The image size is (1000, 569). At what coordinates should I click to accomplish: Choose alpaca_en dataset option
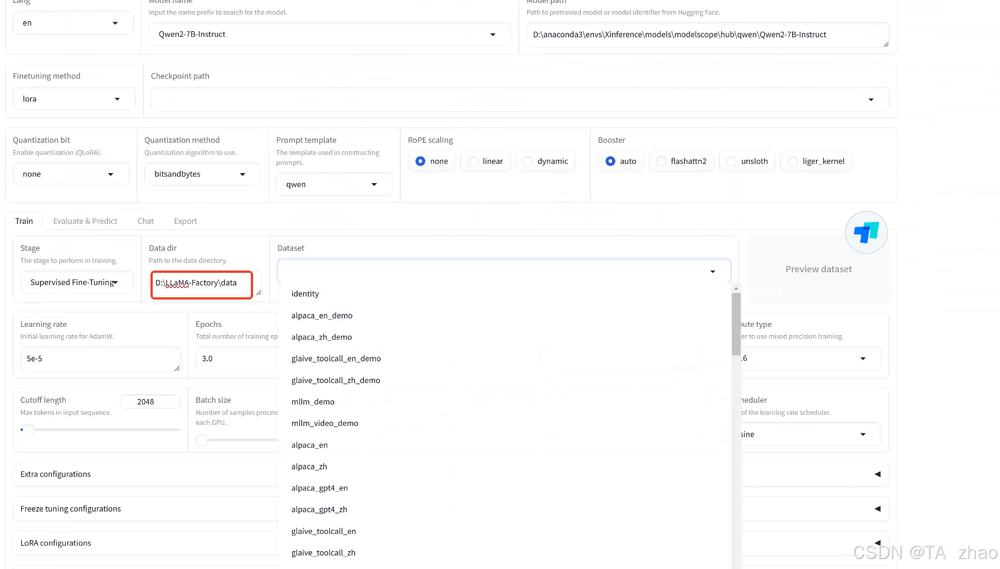505,445
